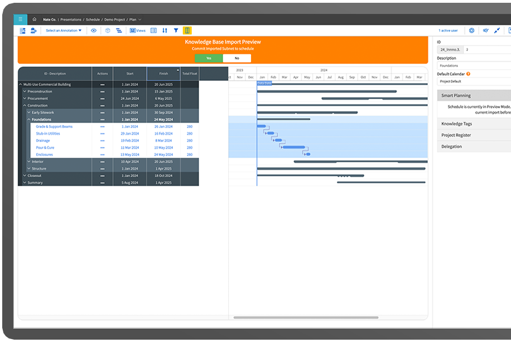511x343 pixels.
Task: Select the filter funnel icon
Action: [x=176, y=31]
